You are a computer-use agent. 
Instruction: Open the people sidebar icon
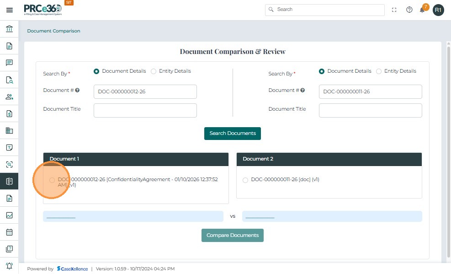(x=9, y=97)
